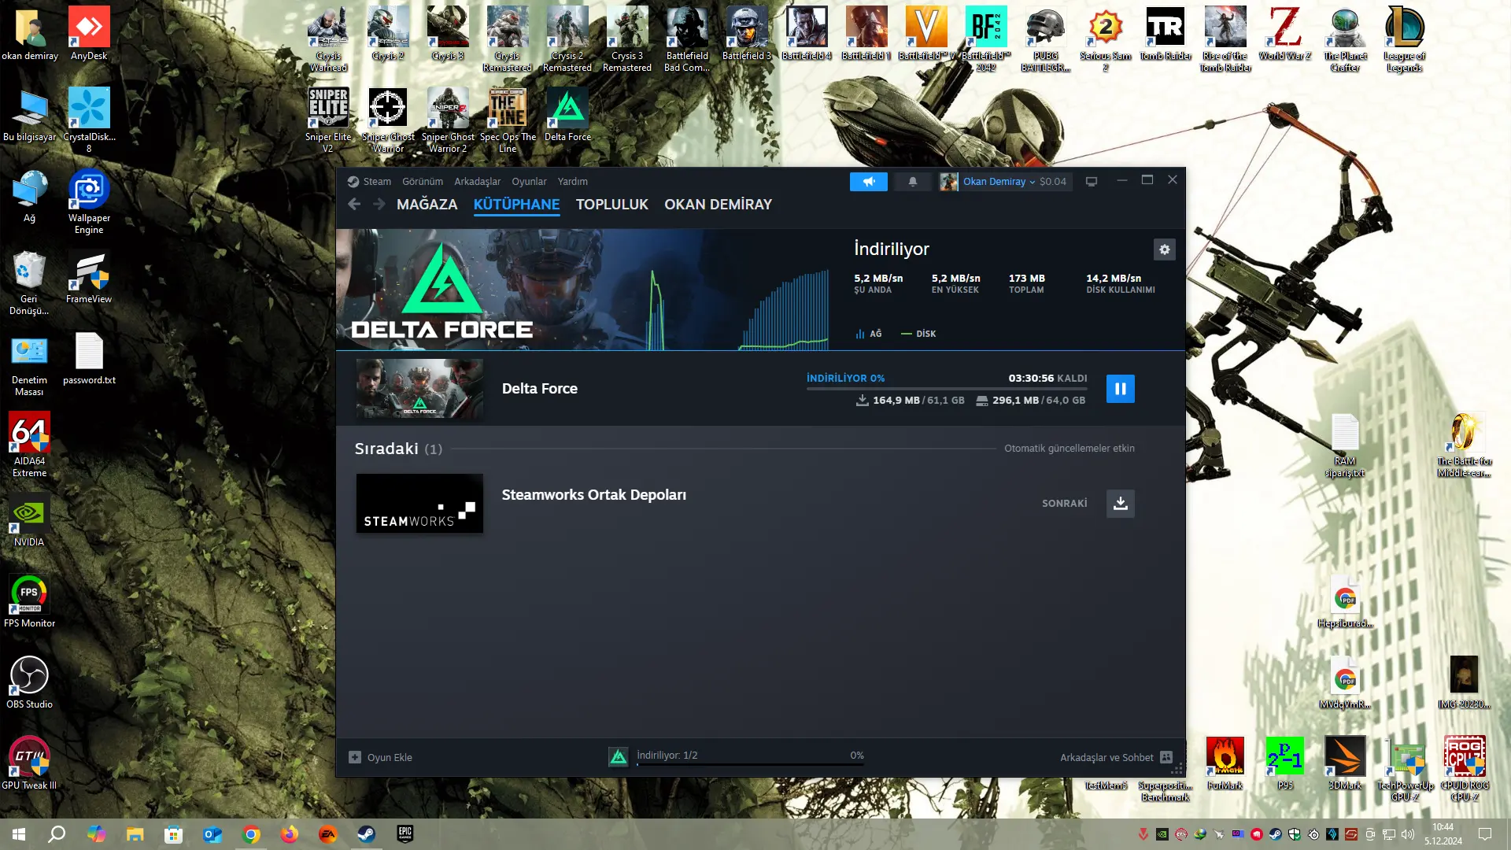Open Chrome from the taskbar
The height and width of the screenshot is (850, 1511).
point(251,834)
